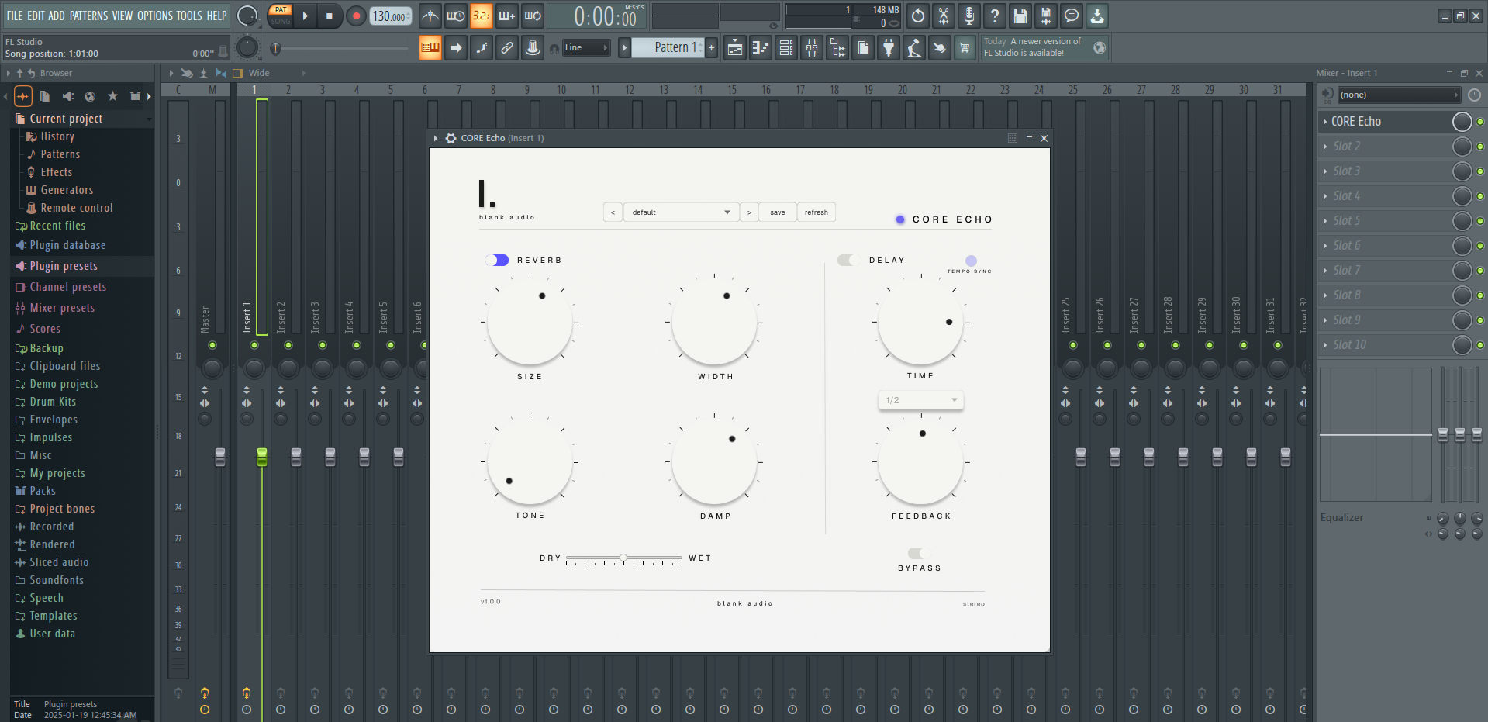This screenshot has height=722, width=1488.
Task: Open the ADD menu
Action: (x=57, y=16)
